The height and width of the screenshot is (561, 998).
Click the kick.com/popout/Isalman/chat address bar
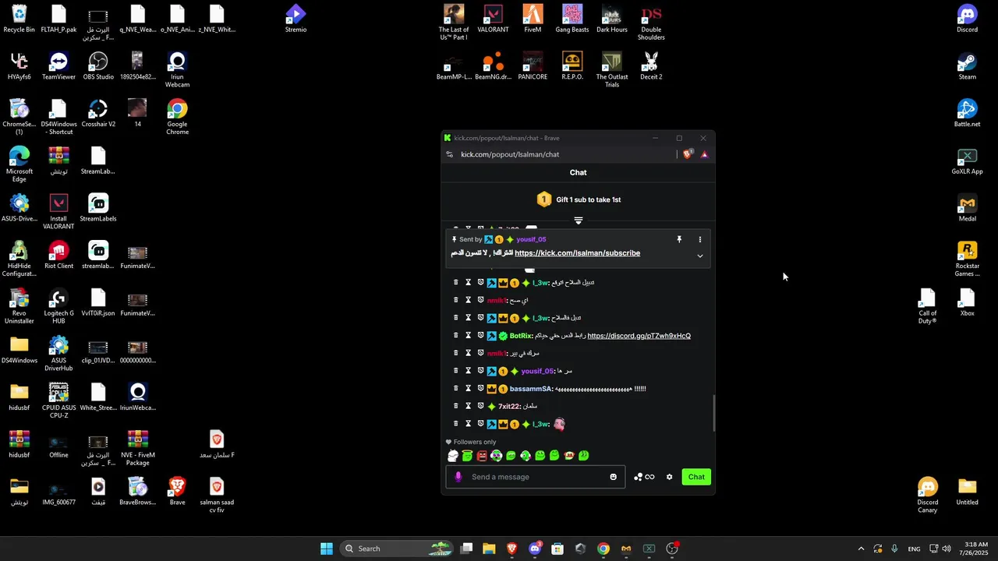pyautogui.click(x=510, y=154)
